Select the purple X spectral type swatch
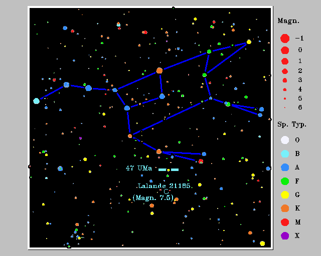The height and width of the screenshot is (256, 321). (x=285, y=236)
